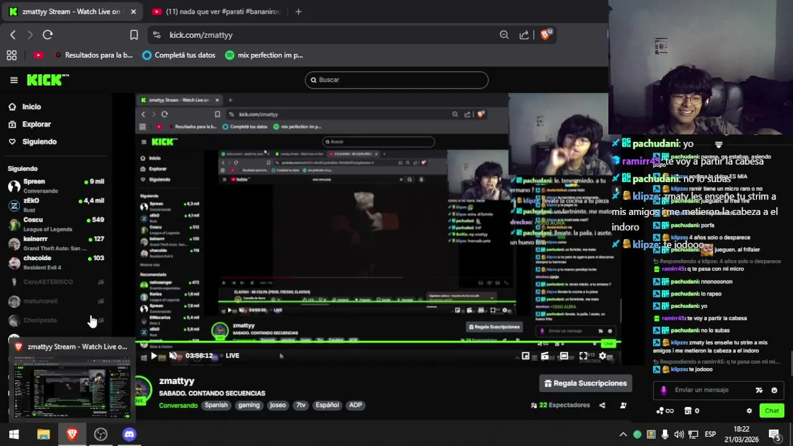This screenshot has width=793, height=446.
Task: Open zmattyy channel avatar
Action: (x=143, y=390)
